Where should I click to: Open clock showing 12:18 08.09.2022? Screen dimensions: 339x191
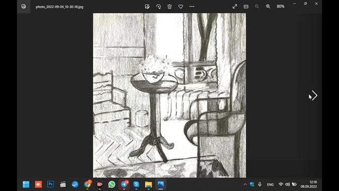(308, 184)
